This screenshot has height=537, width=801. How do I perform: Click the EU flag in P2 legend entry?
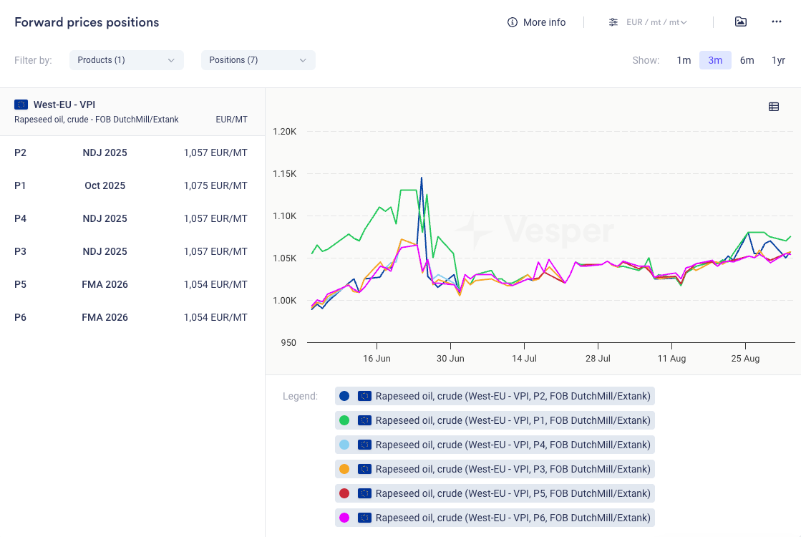[365, 396]
